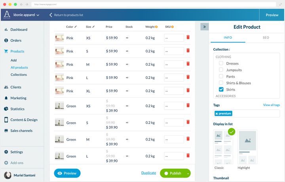The height and width of the screenshot is (182, 285).
Task: Click Green S sale price $39.90
Action: (112, 127)
